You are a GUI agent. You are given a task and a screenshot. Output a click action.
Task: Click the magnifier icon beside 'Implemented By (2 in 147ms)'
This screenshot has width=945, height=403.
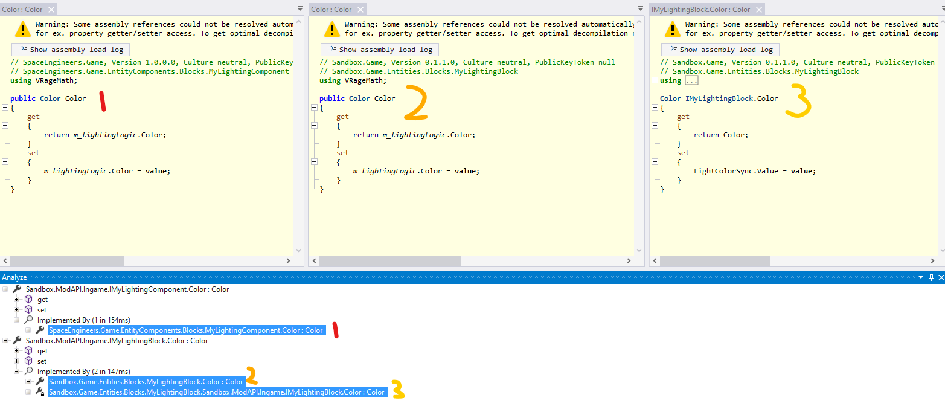tap(28, 372)
